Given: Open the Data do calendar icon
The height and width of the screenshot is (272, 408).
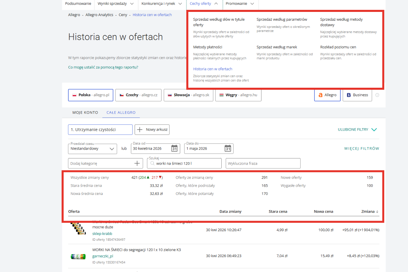Looking at the screenshot, I should point(228,149).
